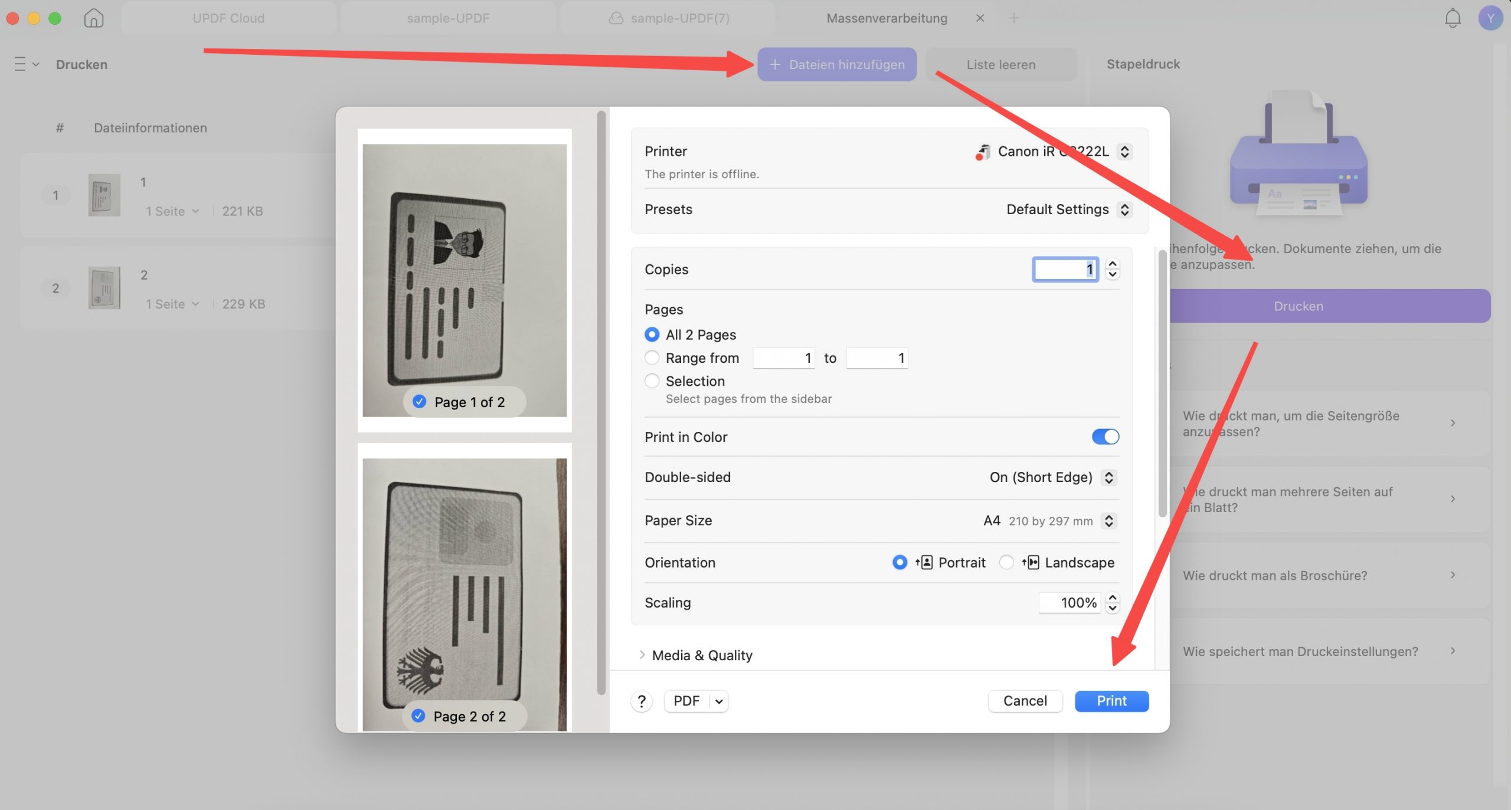1511x810 pixels.
Task: Open the notifications bell
Action: [x=1453, y=18]
